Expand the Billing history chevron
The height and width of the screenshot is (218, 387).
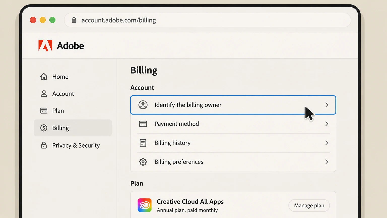(x=327, y=143)
